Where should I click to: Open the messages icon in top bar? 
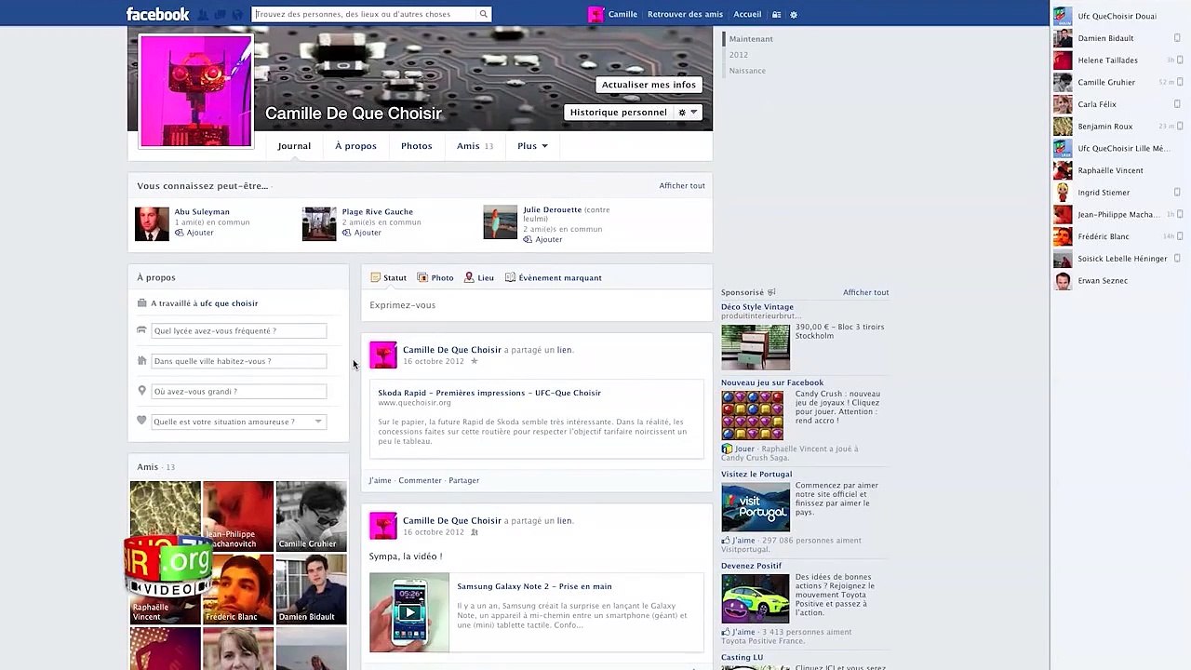click(x=220, y=15)
